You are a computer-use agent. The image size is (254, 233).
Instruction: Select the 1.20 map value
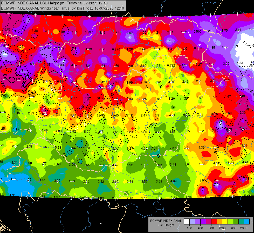coord(172,98)
